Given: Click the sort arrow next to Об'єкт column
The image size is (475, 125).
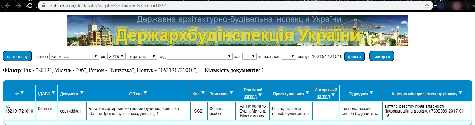Looking at the screenshot, I should pyautogui.click(x=145, y=93).
